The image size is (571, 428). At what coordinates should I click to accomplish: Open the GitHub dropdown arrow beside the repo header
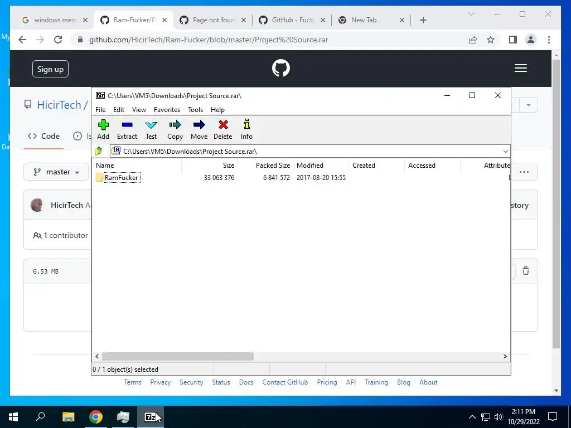[x=529, y=105]
